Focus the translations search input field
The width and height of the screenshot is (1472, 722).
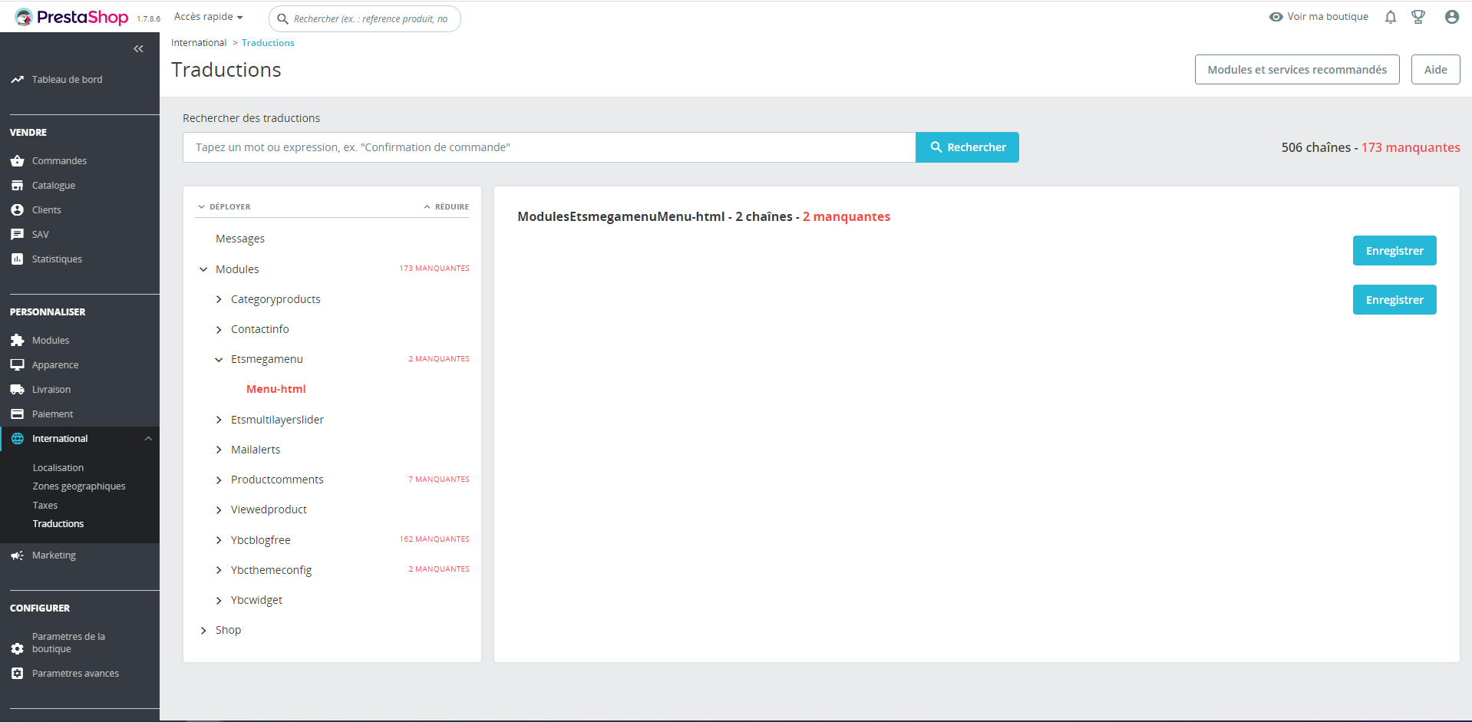(549, 147)
